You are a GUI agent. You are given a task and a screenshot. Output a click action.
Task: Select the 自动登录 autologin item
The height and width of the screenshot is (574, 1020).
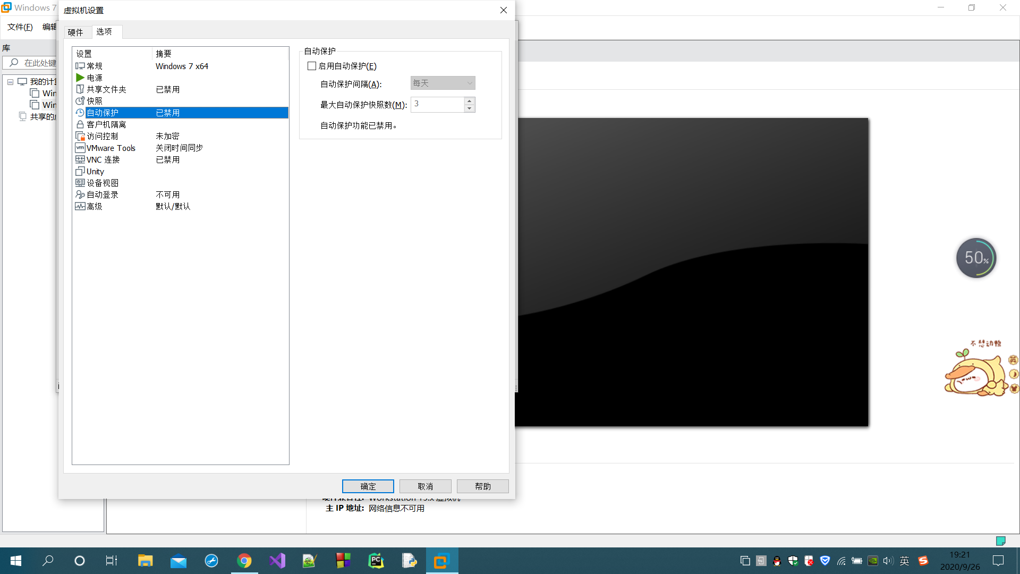click(x=102, y=195)
